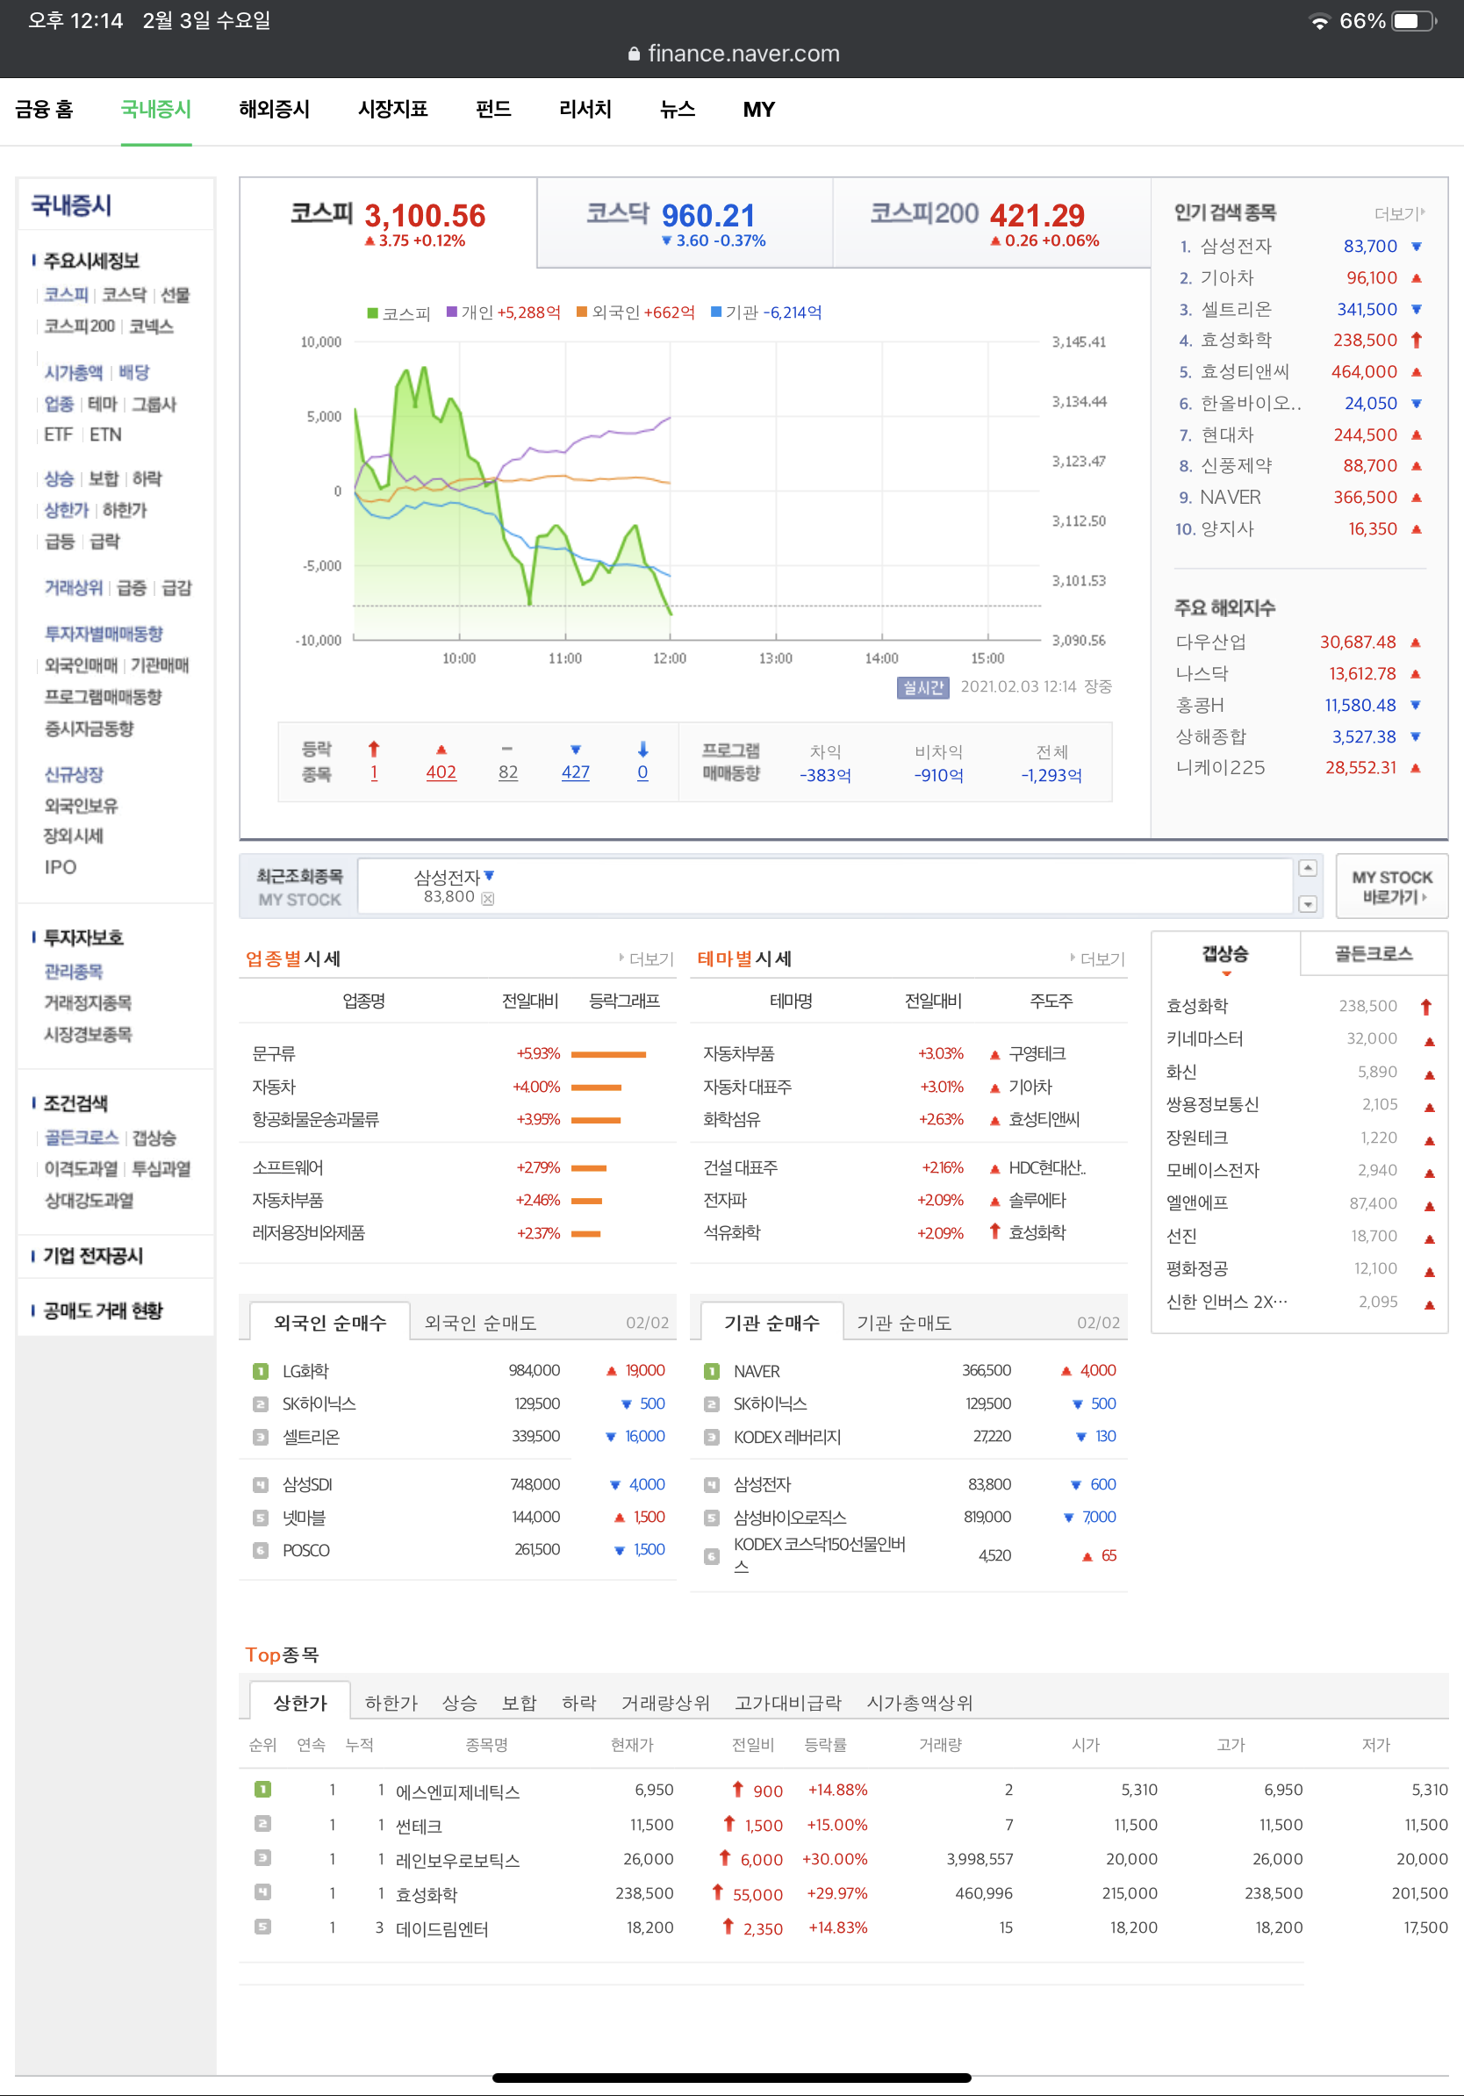Click scroll-down arrow in recent stocks box

coord(1308,904)
